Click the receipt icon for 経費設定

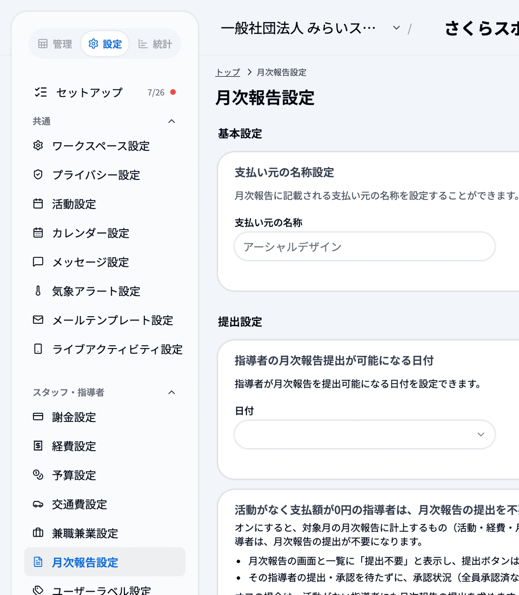pyautogui.click(x=38, y=445)
